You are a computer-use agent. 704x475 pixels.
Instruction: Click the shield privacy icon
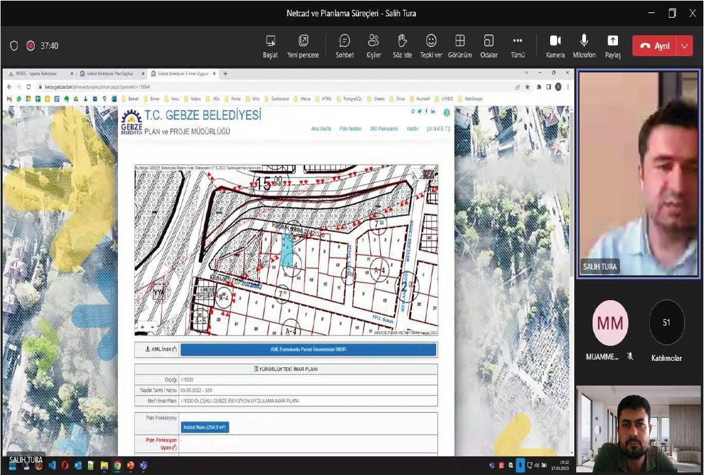click(14, 46)
